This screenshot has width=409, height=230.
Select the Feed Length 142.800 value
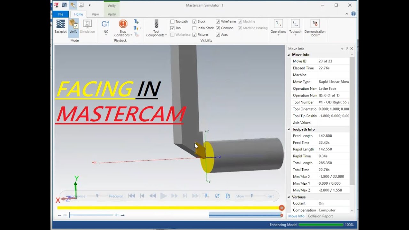click(x=325, y=136)
